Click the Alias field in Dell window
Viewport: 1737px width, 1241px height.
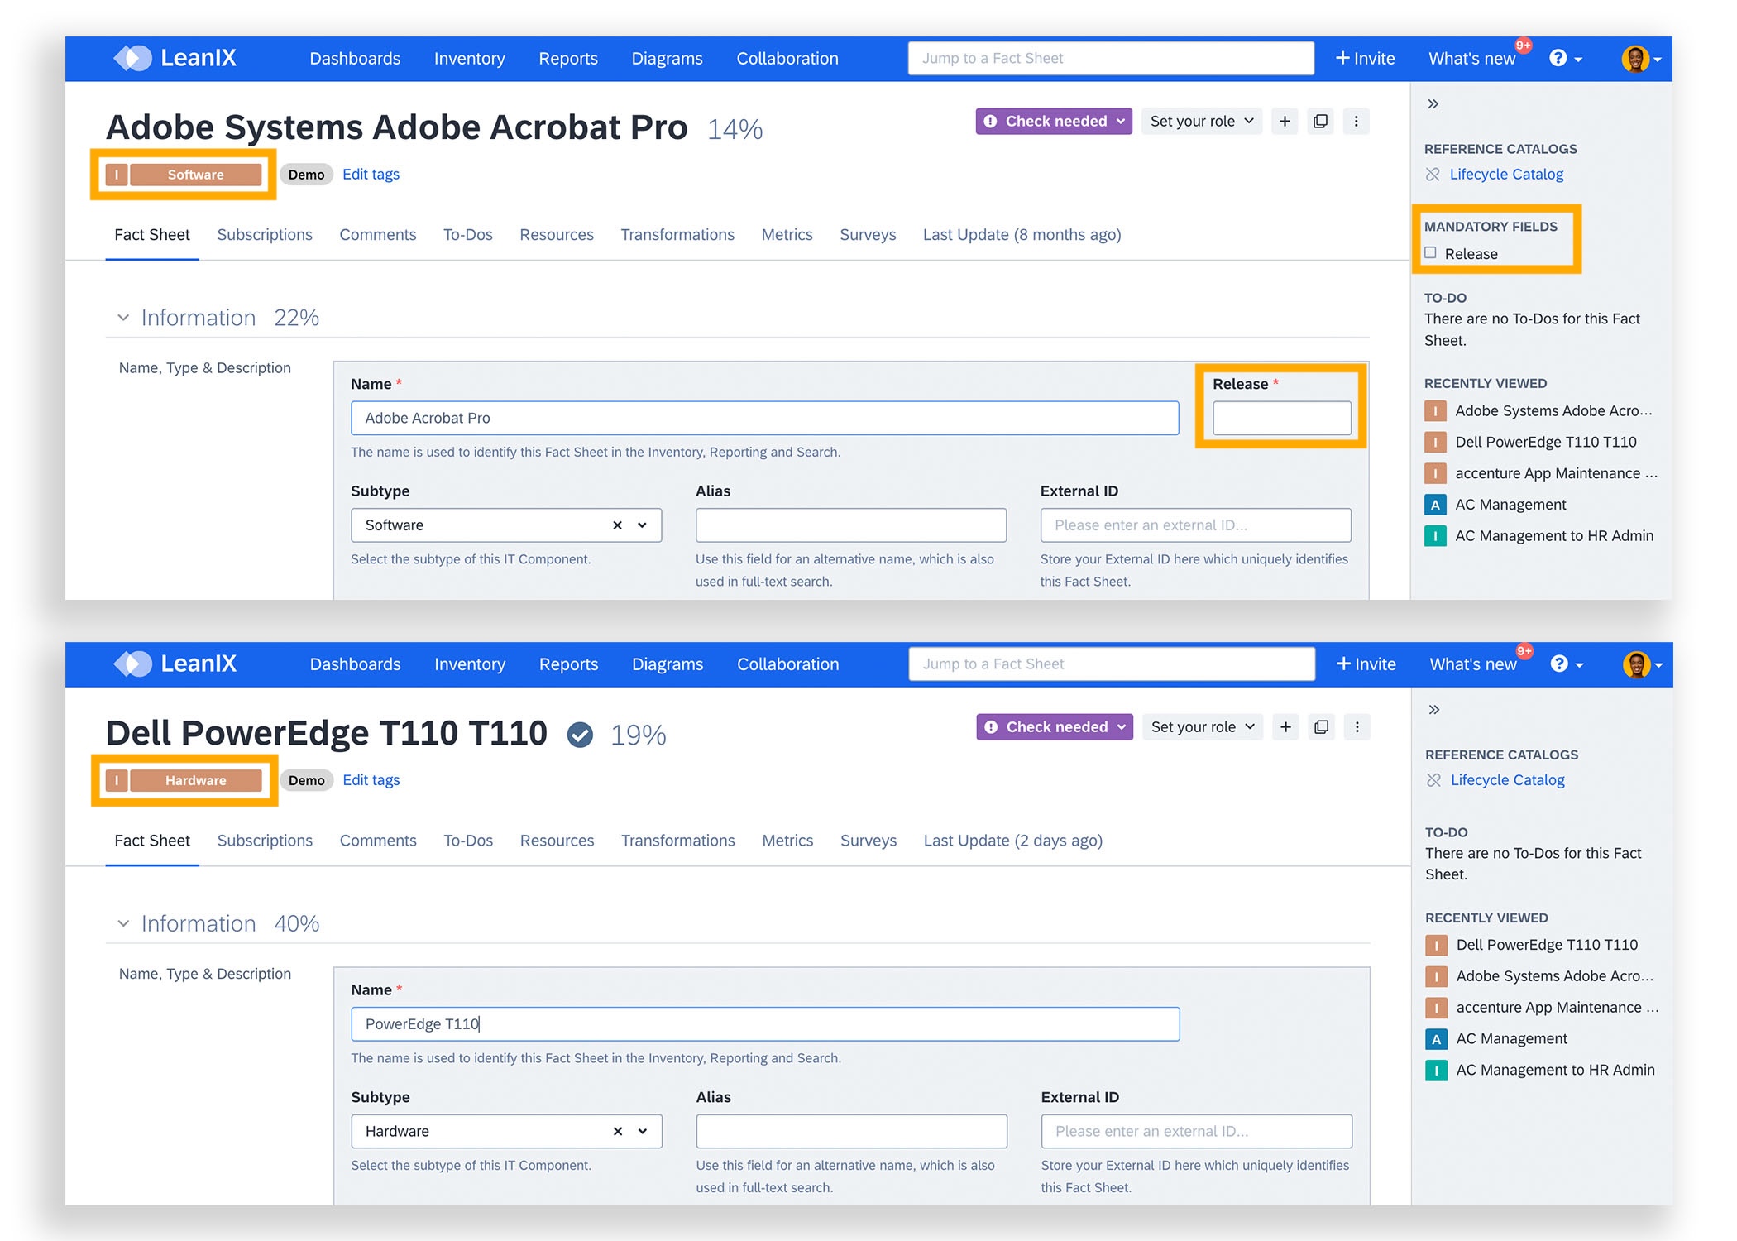click(x=851, y=1131)
